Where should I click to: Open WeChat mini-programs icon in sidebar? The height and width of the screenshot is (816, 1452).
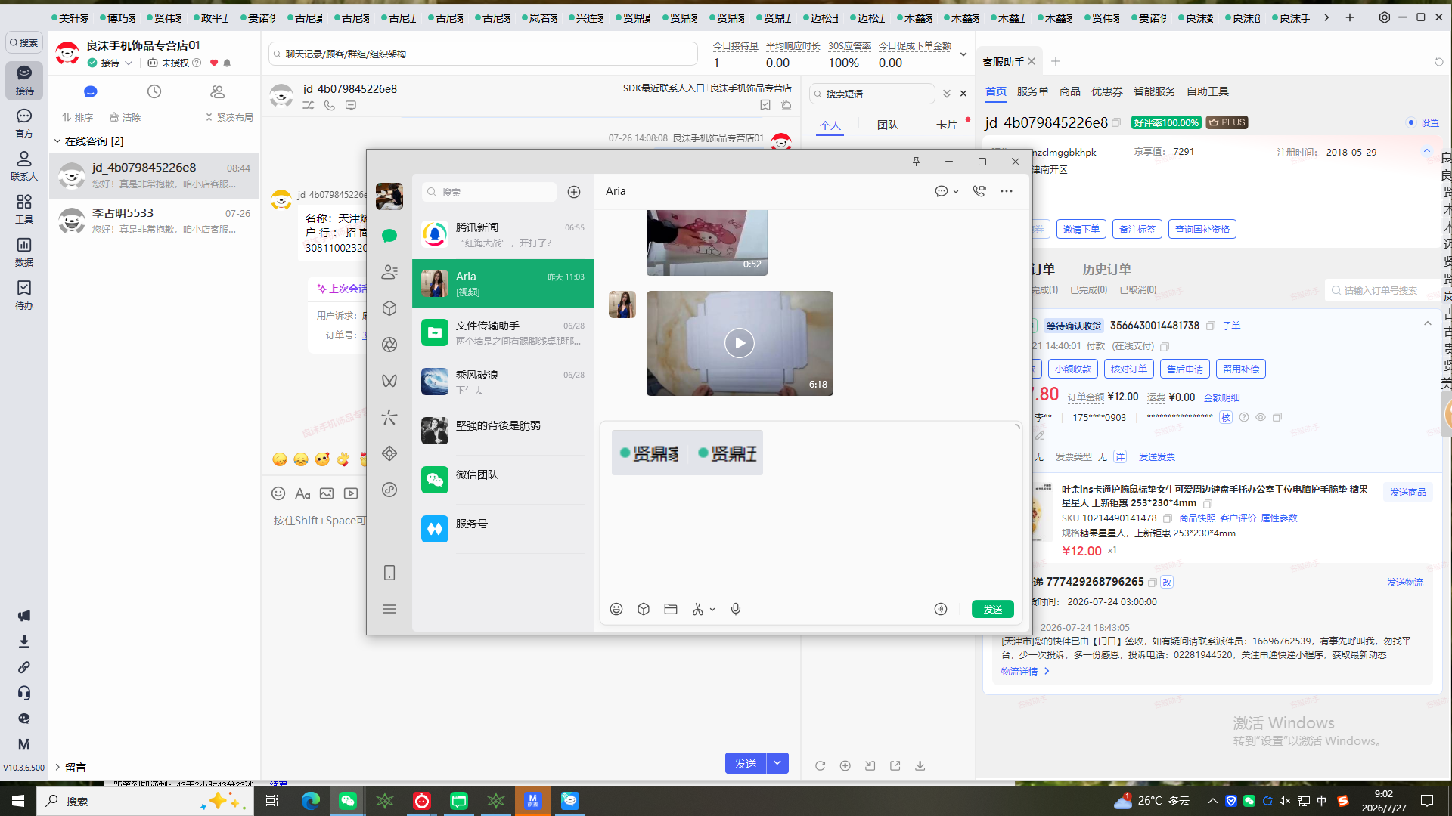(389, 490)
